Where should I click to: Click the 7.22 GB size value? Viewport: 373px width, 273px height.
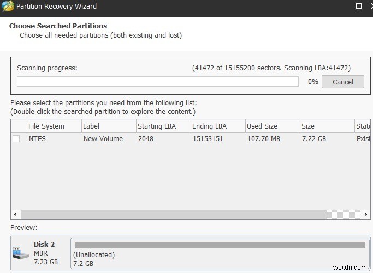point(314,138)
